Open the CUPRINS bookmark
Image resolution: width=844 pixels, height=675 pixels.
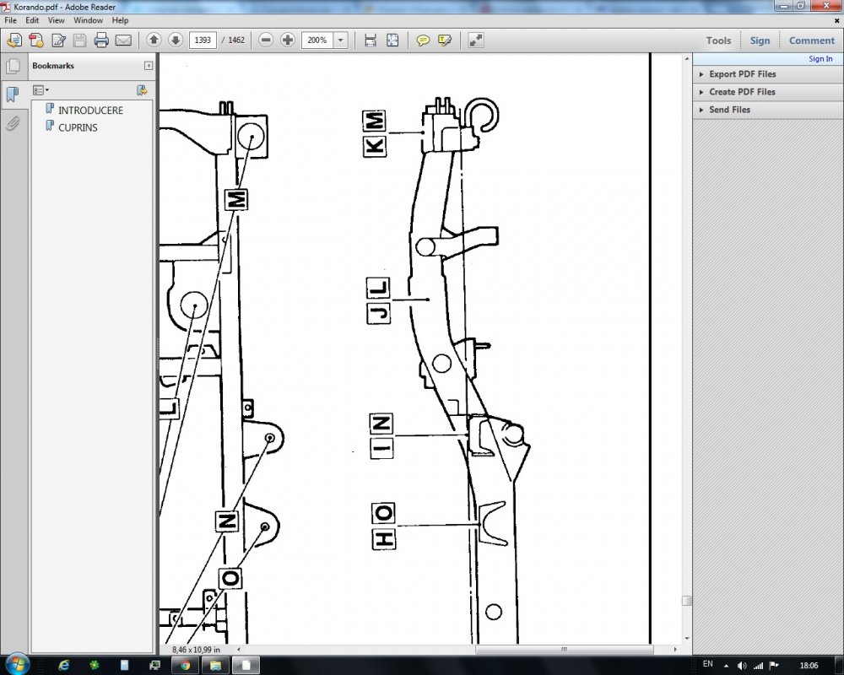[78, 127]
